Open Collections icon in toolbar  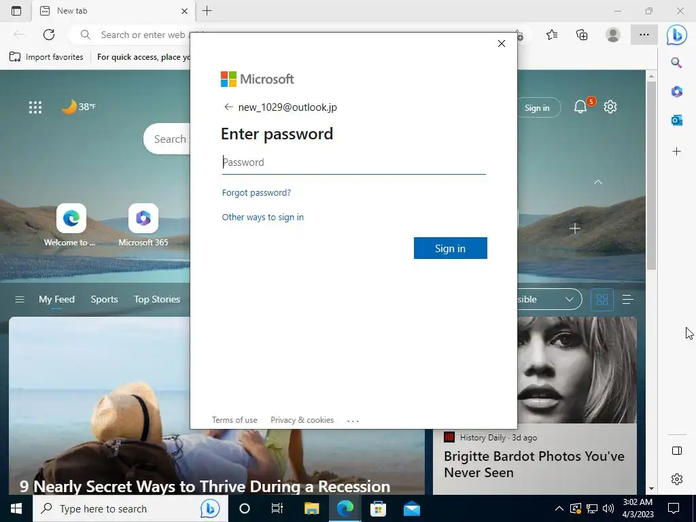(x=582, y=35)
